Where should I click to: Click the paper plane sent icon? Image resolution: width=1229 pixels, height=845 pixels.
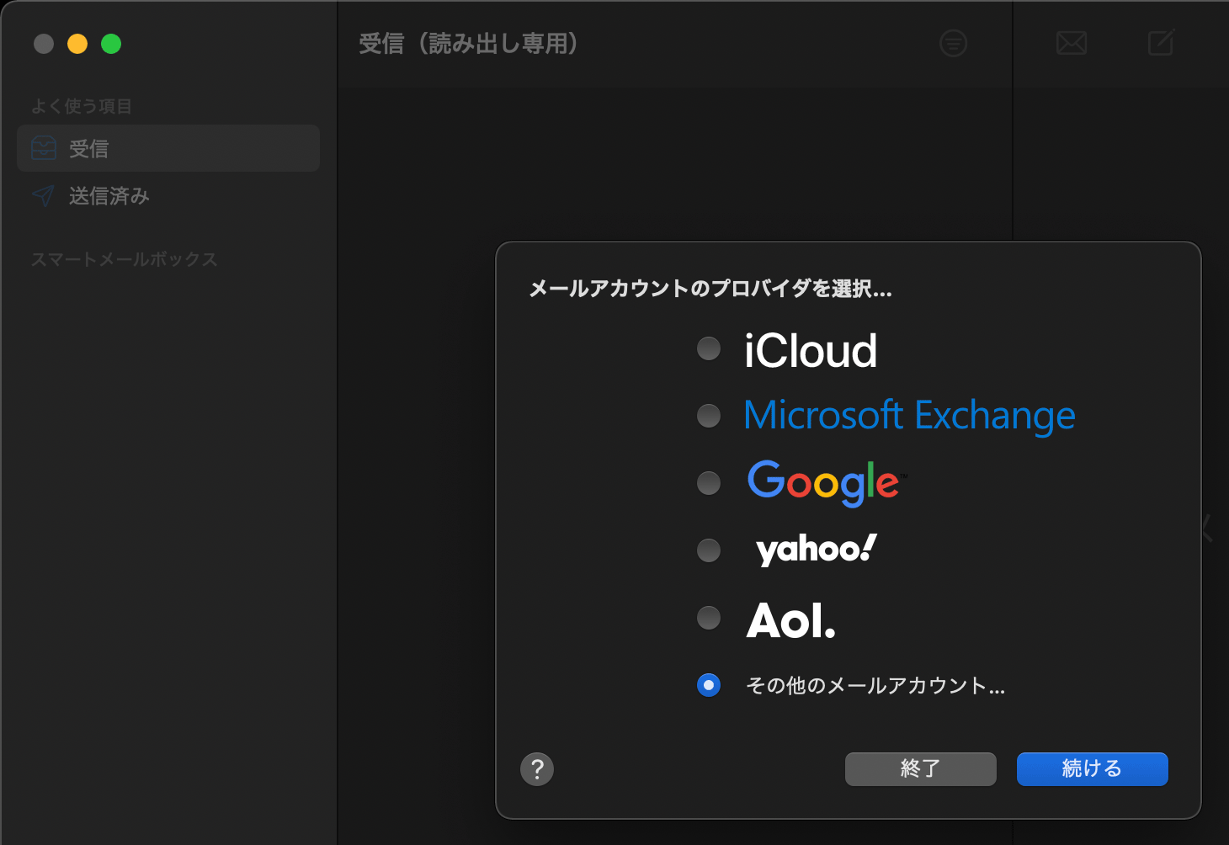tap(44, 196)
